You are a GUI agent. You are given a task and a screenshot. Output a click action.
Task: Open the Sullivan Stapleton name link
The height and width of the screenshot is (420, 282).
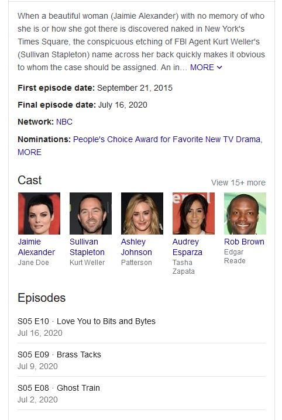[87, 247]
